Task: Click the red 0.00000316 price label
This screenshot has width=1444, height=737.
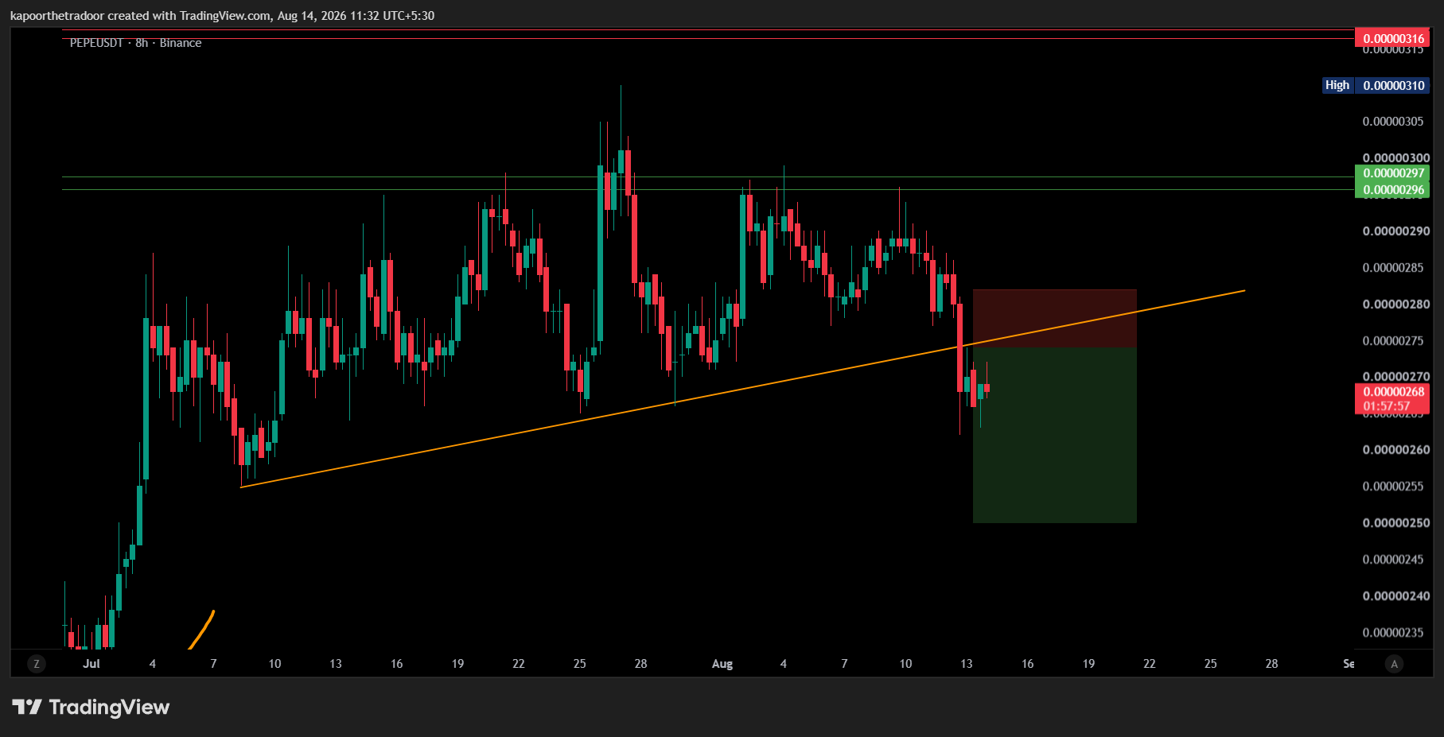Action: 1393,38
